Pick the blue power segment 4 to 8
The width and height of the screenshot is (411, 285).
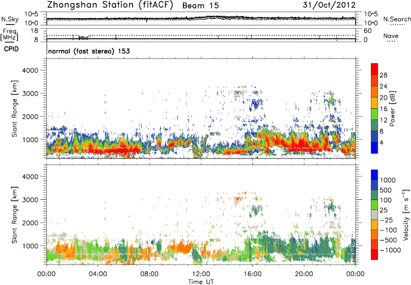pos(375,137)
